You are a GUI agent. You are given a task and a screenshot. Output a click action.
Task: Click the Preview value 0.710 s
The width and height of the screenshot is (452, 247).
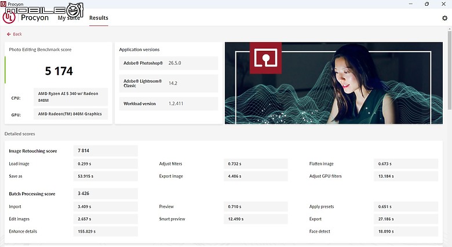pyautogui.click(x=256, y=207)
